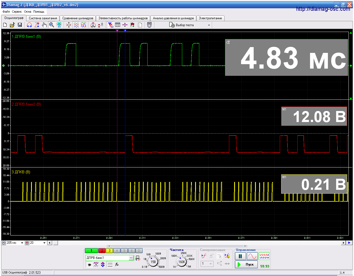354x276 pixels.
Task: Toggle channel visibility eye icon
Action: click(x=89, y=265)
